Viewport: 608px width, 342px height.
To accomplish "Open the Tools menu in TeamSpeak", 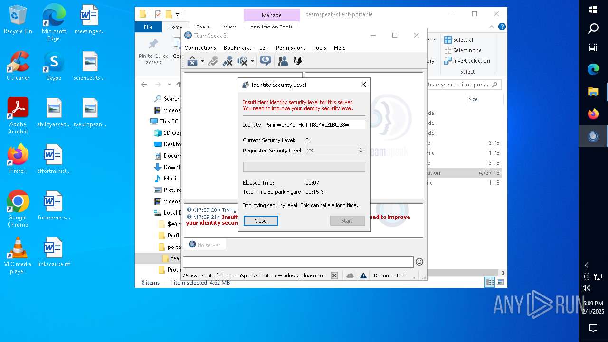I will pos(320,48).
